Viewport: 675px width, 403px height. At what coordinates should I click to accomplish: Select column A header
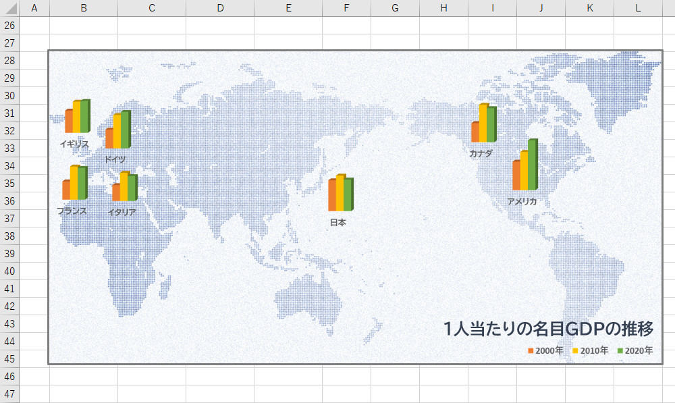coord(34,8)
